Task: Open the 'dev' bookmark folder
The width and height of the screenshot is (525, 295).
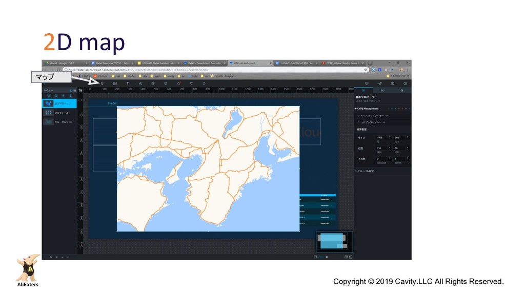Action: point(144,76)
